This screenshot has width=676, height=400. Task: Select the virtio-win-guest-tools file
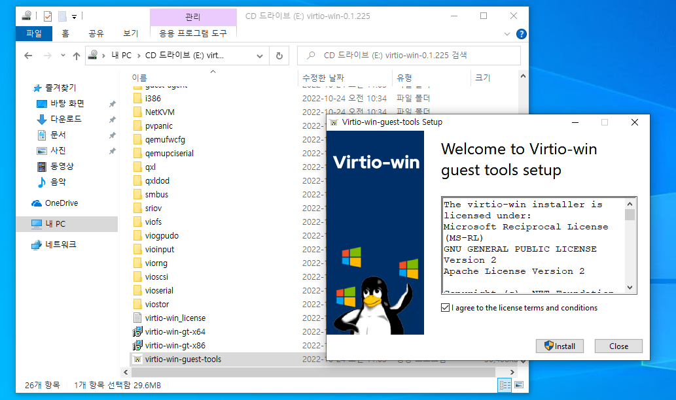tap(183, 359)
